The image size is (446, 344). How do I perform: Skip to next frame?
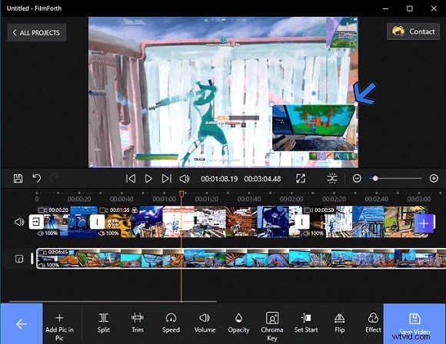[x=167, y=179]
